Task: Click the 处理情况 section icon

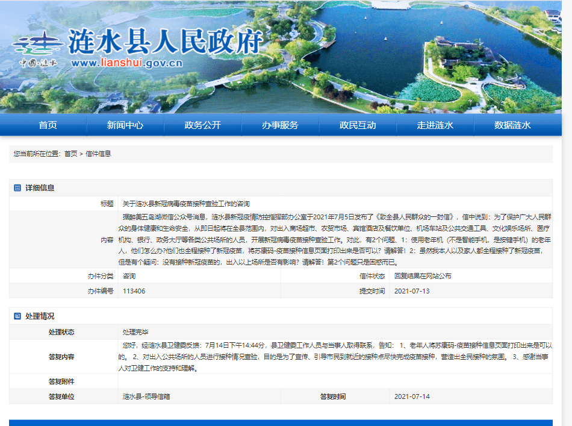Action: point(17,316)
